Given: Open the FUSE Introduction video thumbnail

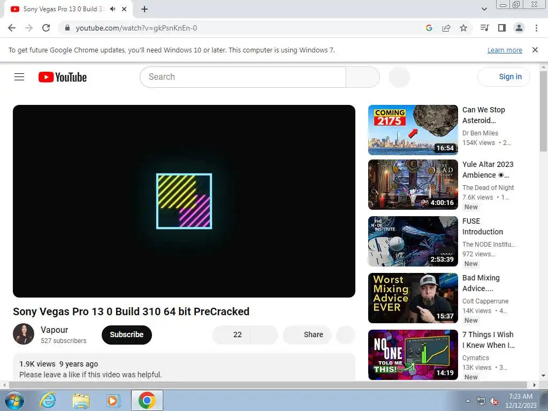Looking at the screenshot, I should pos(413,241).
